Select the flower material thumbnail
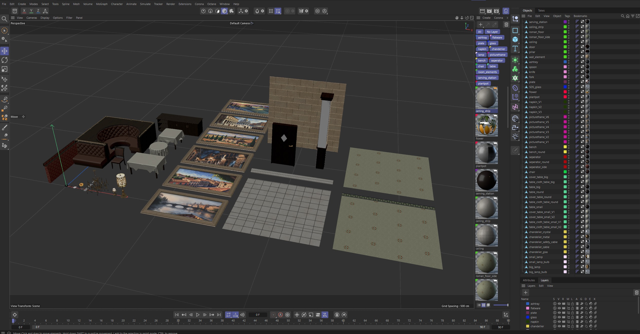Viewport: 640px width, 334px height. coord(486,125)
